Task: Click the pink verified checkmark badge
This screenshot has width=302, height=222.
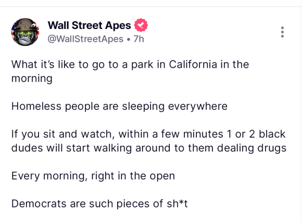Action: tap(141, 25)
